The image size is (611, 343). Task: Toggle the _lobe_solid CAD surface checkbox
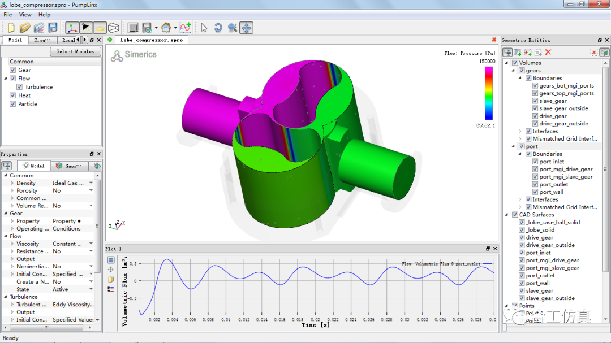coord(522,230)
